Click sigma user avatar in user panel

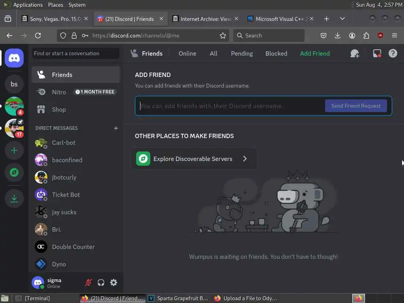[38, 282]
